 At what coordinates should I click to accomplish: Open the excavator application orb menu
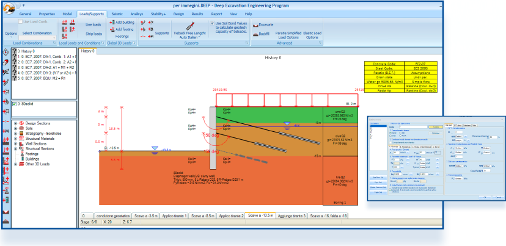[x=9, y=8]
